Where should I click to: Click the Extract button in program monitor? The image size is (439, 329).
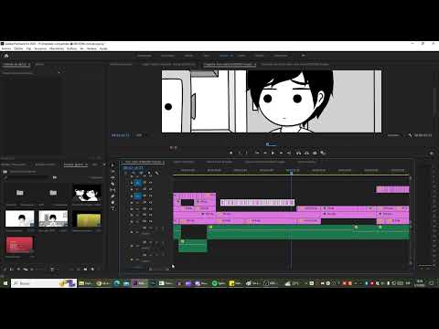306,153
